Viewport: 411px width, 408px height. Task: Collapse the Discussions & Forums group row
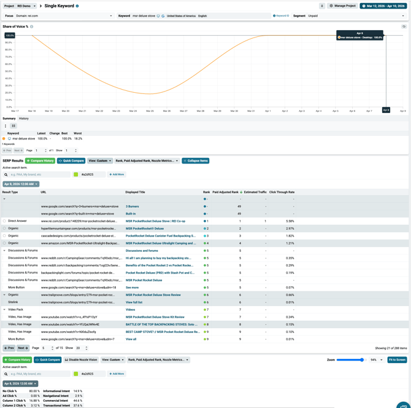click(x=4, y=251)
